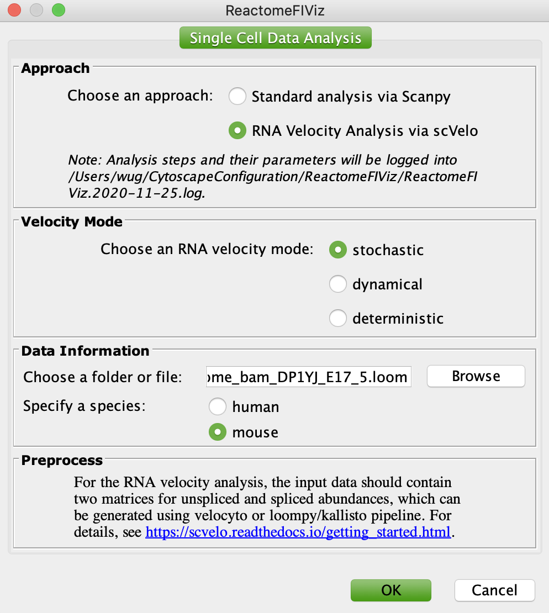Click the ReactomeFIViz window title bar
The height and width of the screenshot is (613, 549).
(275, 10)
